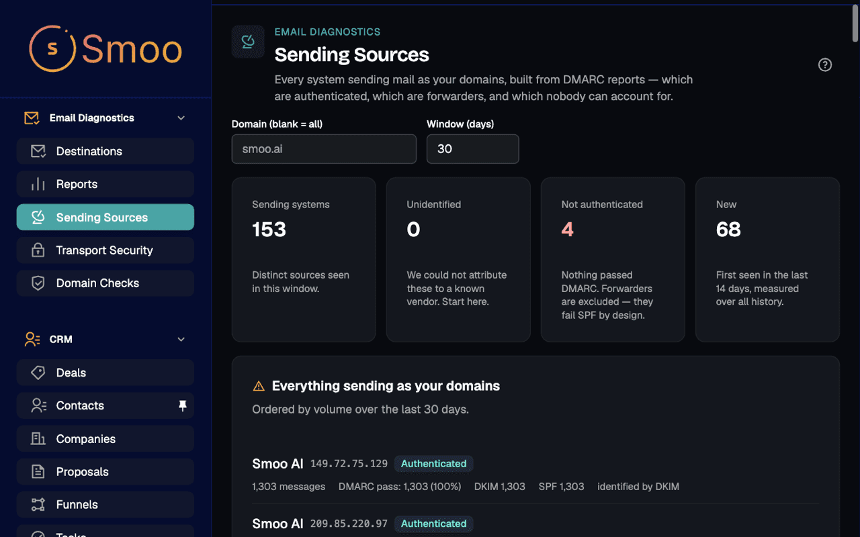This screenshot has height=537, width=860.
Task: Open Companies in the CRM menu
Action: [x=105, y=439]
